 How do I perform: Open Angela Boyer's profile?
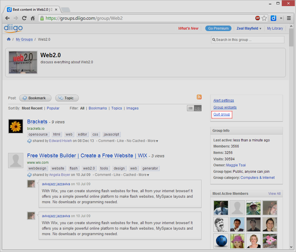60,175
